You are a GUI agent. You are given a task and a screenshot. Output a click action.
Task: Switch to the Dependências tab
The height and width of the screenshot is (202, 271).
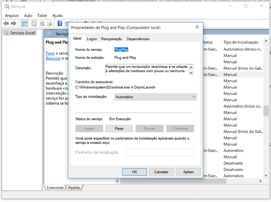(138, 39)
